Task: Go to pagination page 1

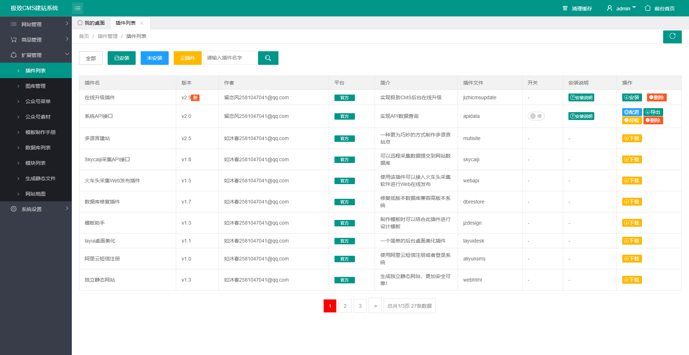Action: 330,306
